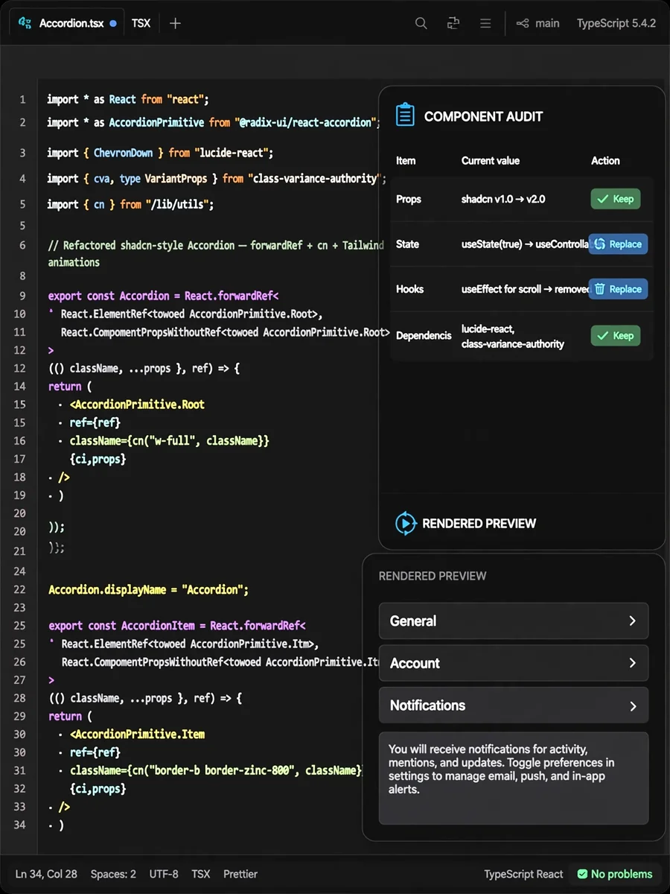Screen dimensions: 670x894
Task: Click the export const AccordionItem line
Action: pyautogui.click(x=177, y=626)
